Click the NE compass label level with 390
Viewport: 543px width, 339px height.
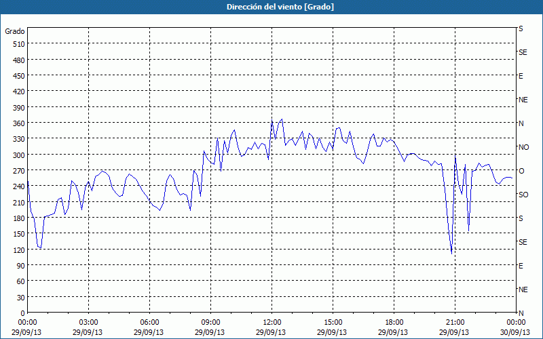(523, 100)
